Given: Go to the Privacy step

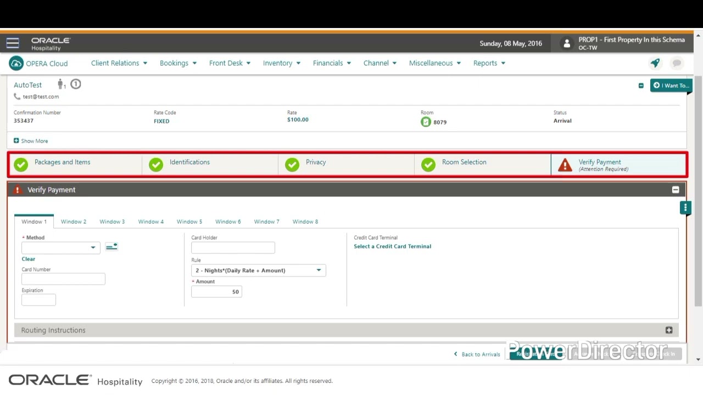Looking at the screenshot, I should [347, 165].
